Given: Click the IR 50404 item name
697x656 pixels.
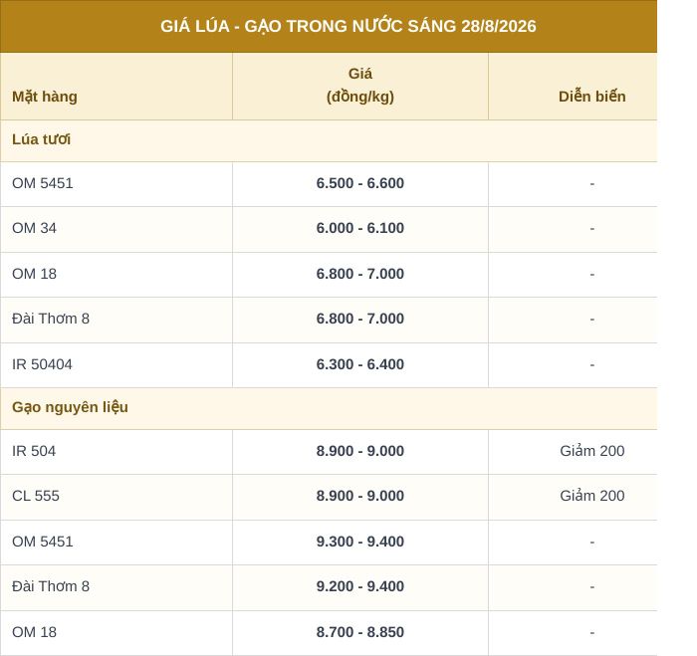Looking at the screenshot, I should [42, 364].
